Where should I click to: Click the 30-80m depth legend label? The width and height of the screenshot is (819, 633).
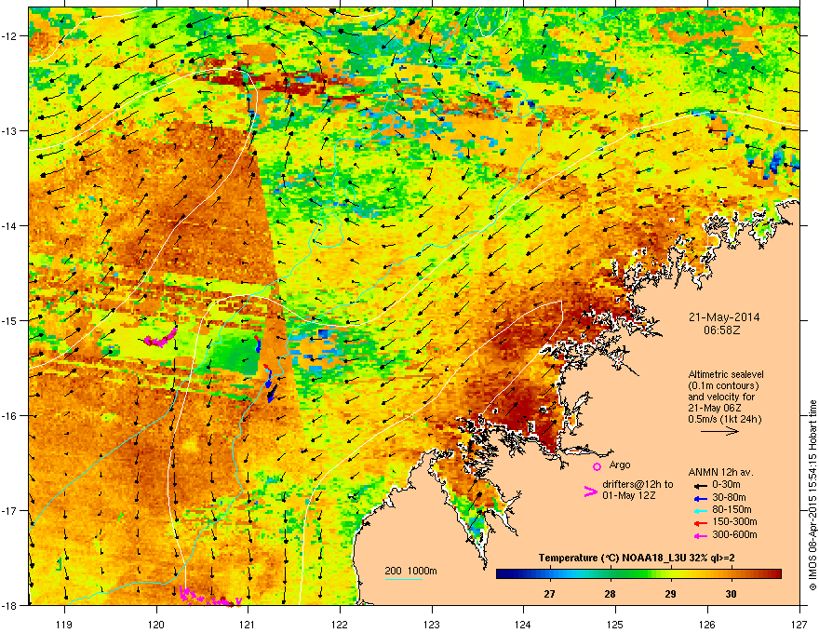click(x=729, y=497)
